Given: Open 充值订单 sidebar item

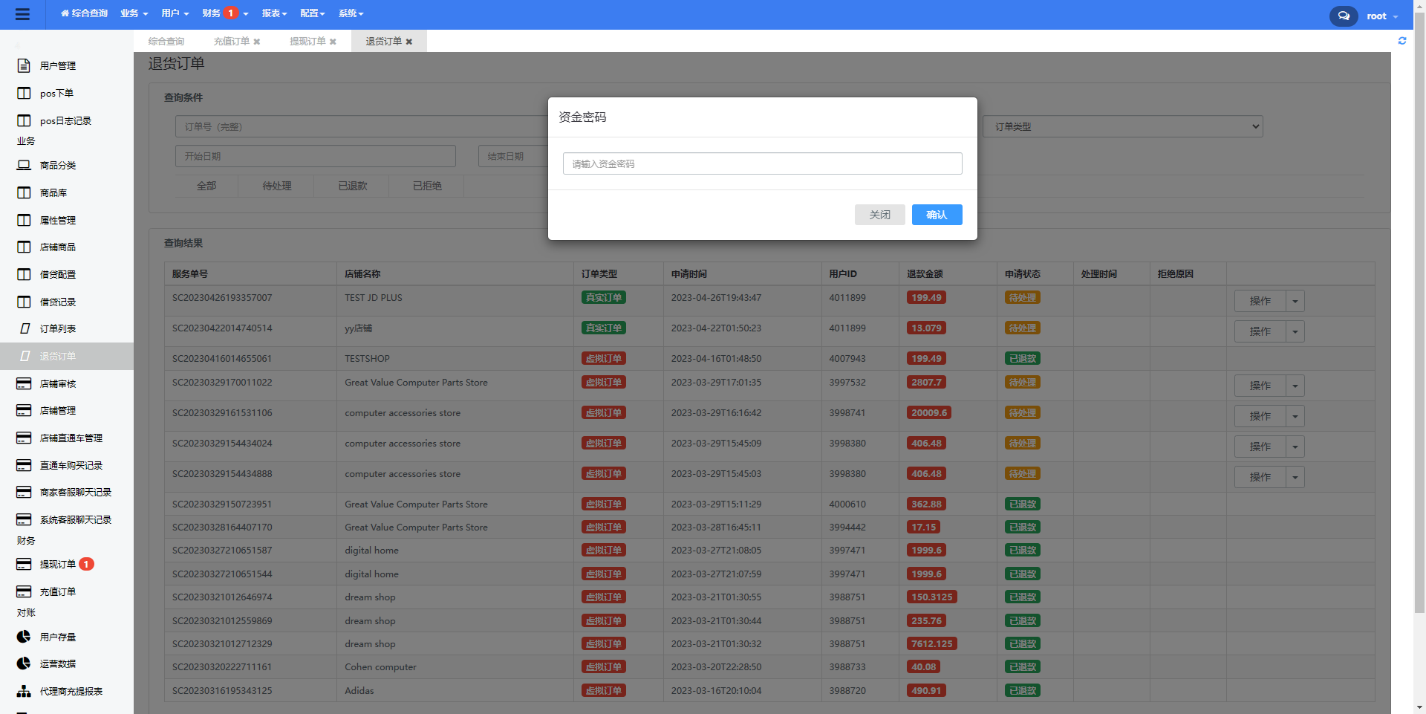Looking at the screenshot, I should (58, 591).
